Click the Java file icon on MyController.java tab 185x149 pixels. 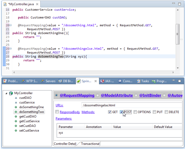(5, 4)
